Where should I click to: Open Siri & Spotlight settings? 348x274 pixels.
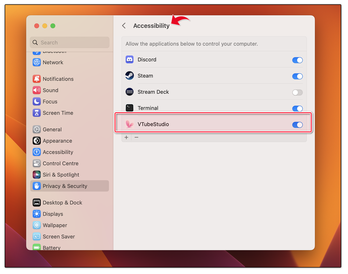pos(69,175)
